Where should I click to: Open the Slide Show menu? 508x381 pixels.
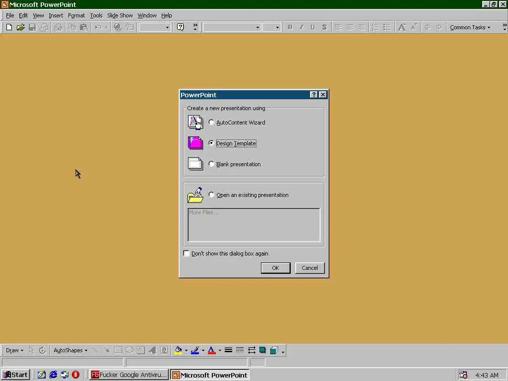click(120, 15)
